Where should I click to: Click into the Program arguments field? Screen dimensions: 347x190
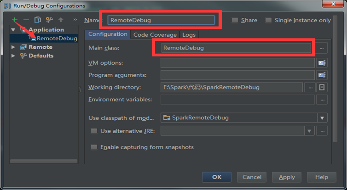click(237, 75)
